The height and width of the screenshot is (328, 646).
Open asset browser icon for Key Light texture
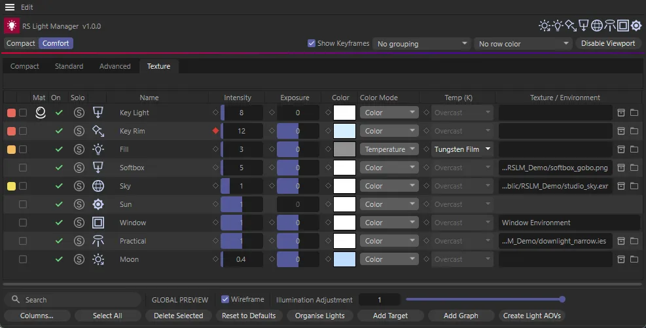pos(621,113)
